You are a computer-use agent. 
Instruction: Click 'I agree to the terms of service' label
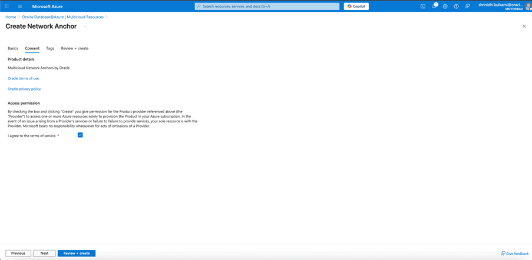click(x=32, y=136)
